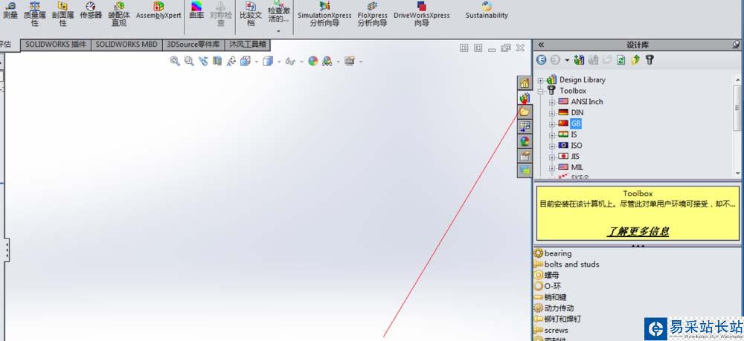Viewport: 744px width, 341px height.
Task: Click the Dynamic Annotation Views icon
Action: coord(231,61)
